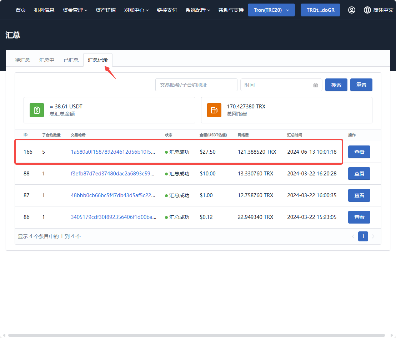Click the 重置 reset button
This screenshot has height=338, width=396.
(361, 85)
